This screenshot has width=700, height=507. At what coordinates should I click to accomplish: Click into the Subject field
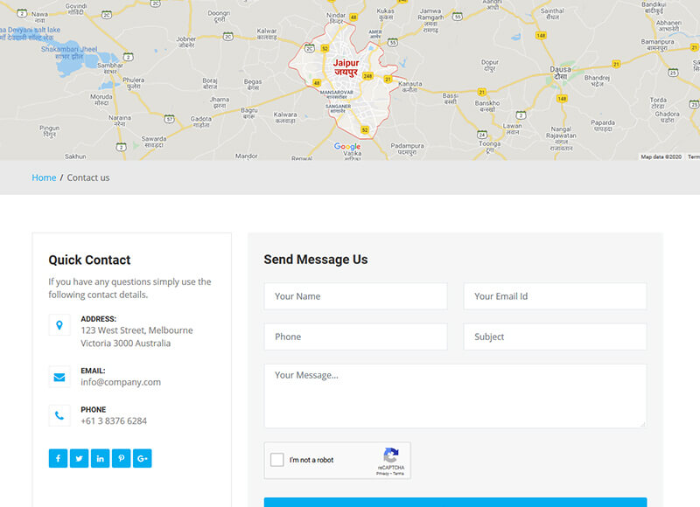click(x=555, y=337)
